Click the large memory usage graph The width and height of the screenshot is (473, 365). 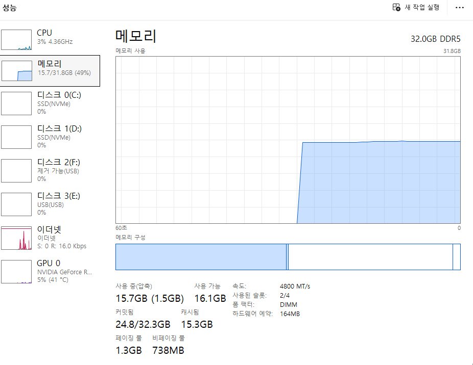pyautogui.click(x=288, y=140)
